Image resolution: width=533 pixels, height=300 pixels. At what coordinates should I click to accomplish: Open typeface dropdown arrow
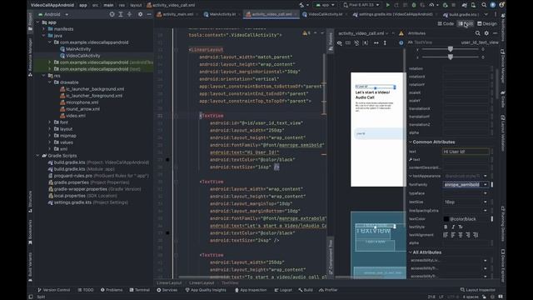tap(486, 193)
